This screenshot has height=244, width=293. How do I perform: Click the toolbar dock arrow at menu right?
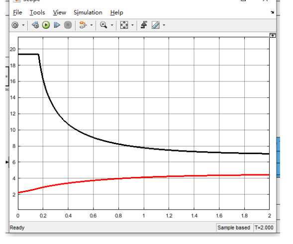(272, 12)
